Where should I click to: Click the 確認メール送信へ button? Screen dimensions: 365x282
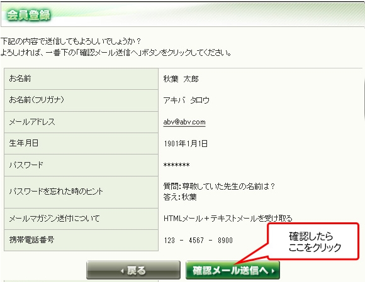click(233, 270)
